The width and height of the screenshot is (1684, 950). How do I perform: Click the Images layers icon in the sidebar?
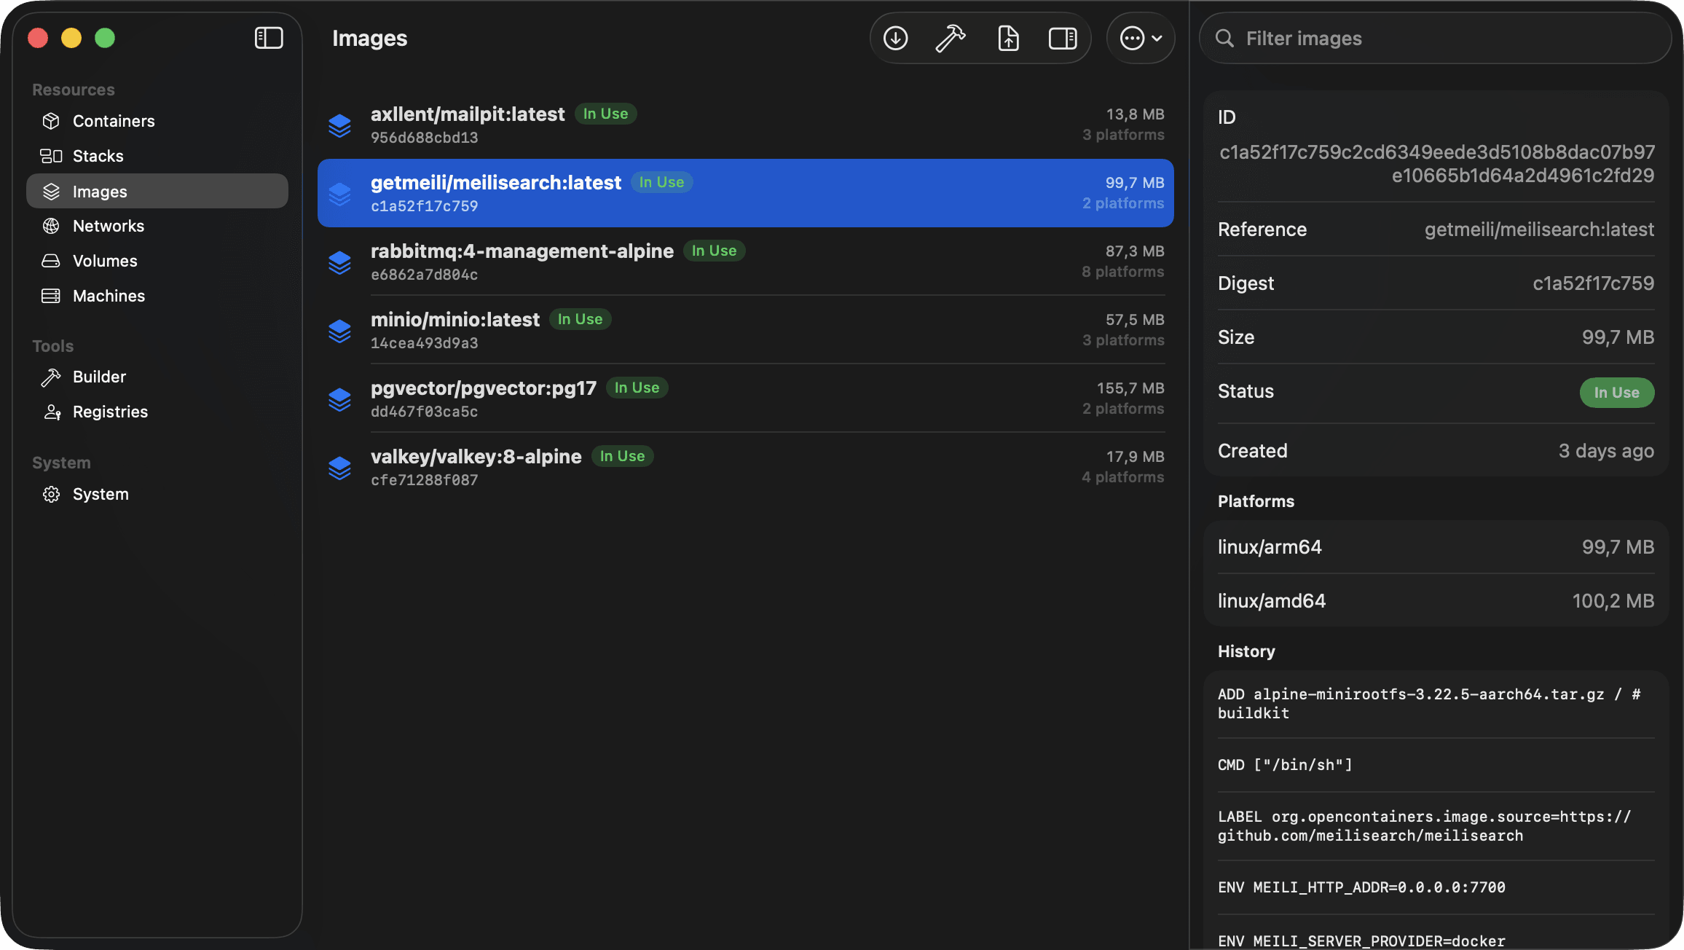pyautogui.click(x=51, y=192)
